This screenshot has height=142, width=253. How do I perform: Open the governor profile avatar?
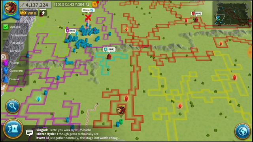11,8
